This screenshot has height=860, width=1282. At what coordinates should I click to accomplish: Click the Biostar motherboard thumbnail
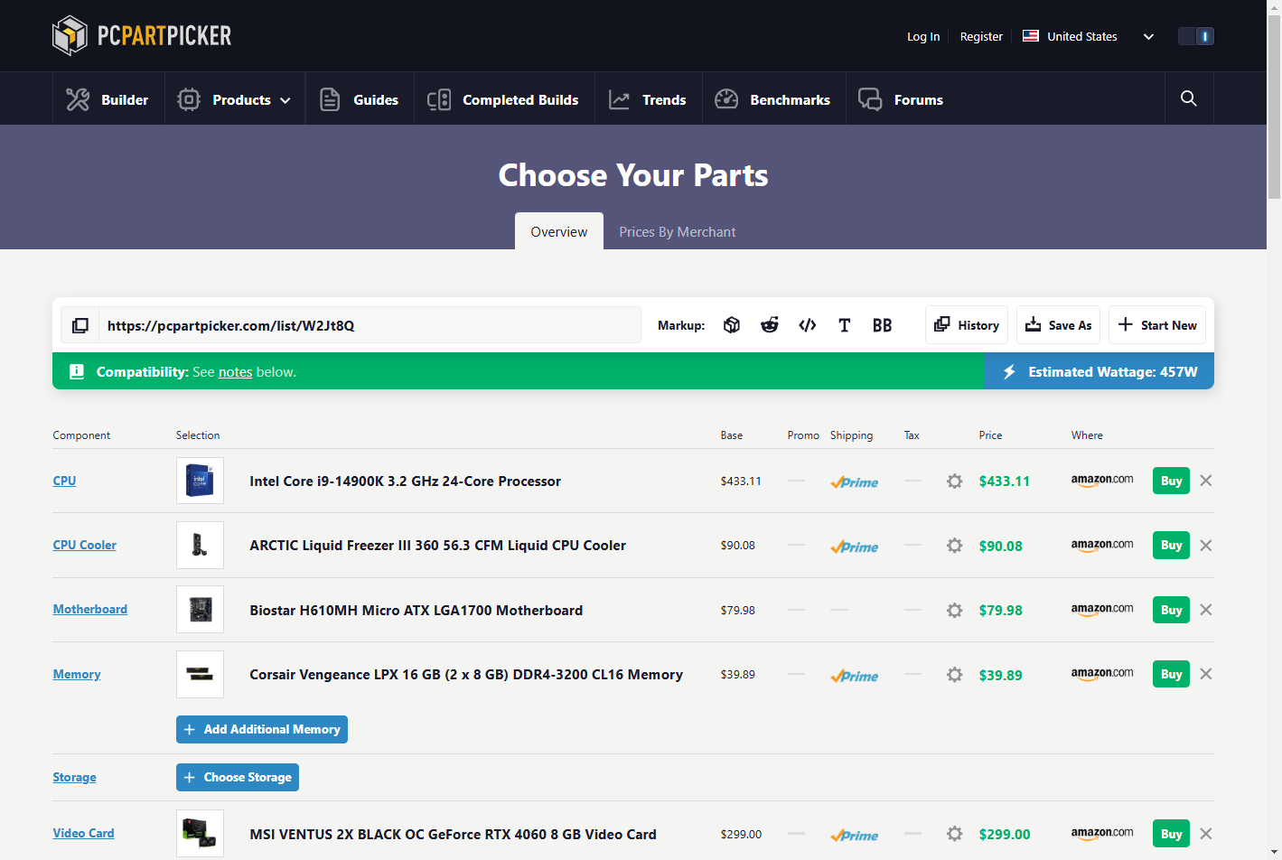click(x=200, y=610)
